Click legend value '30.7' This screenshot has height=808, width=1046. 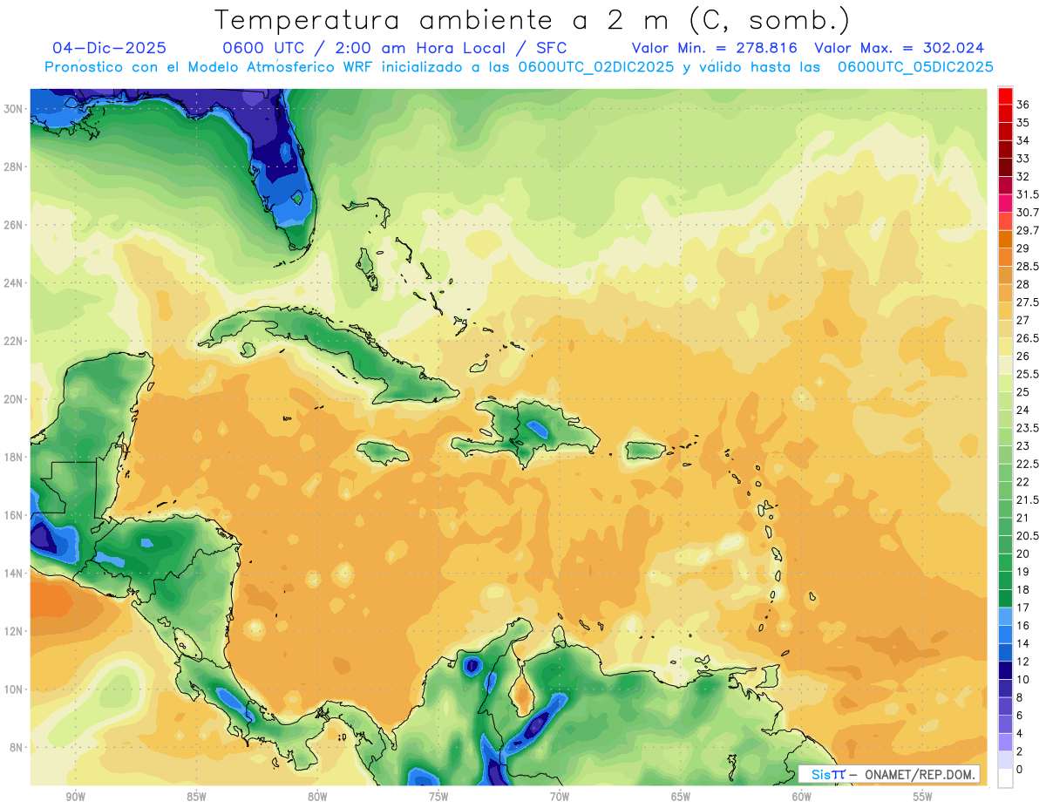point(1028,213)
